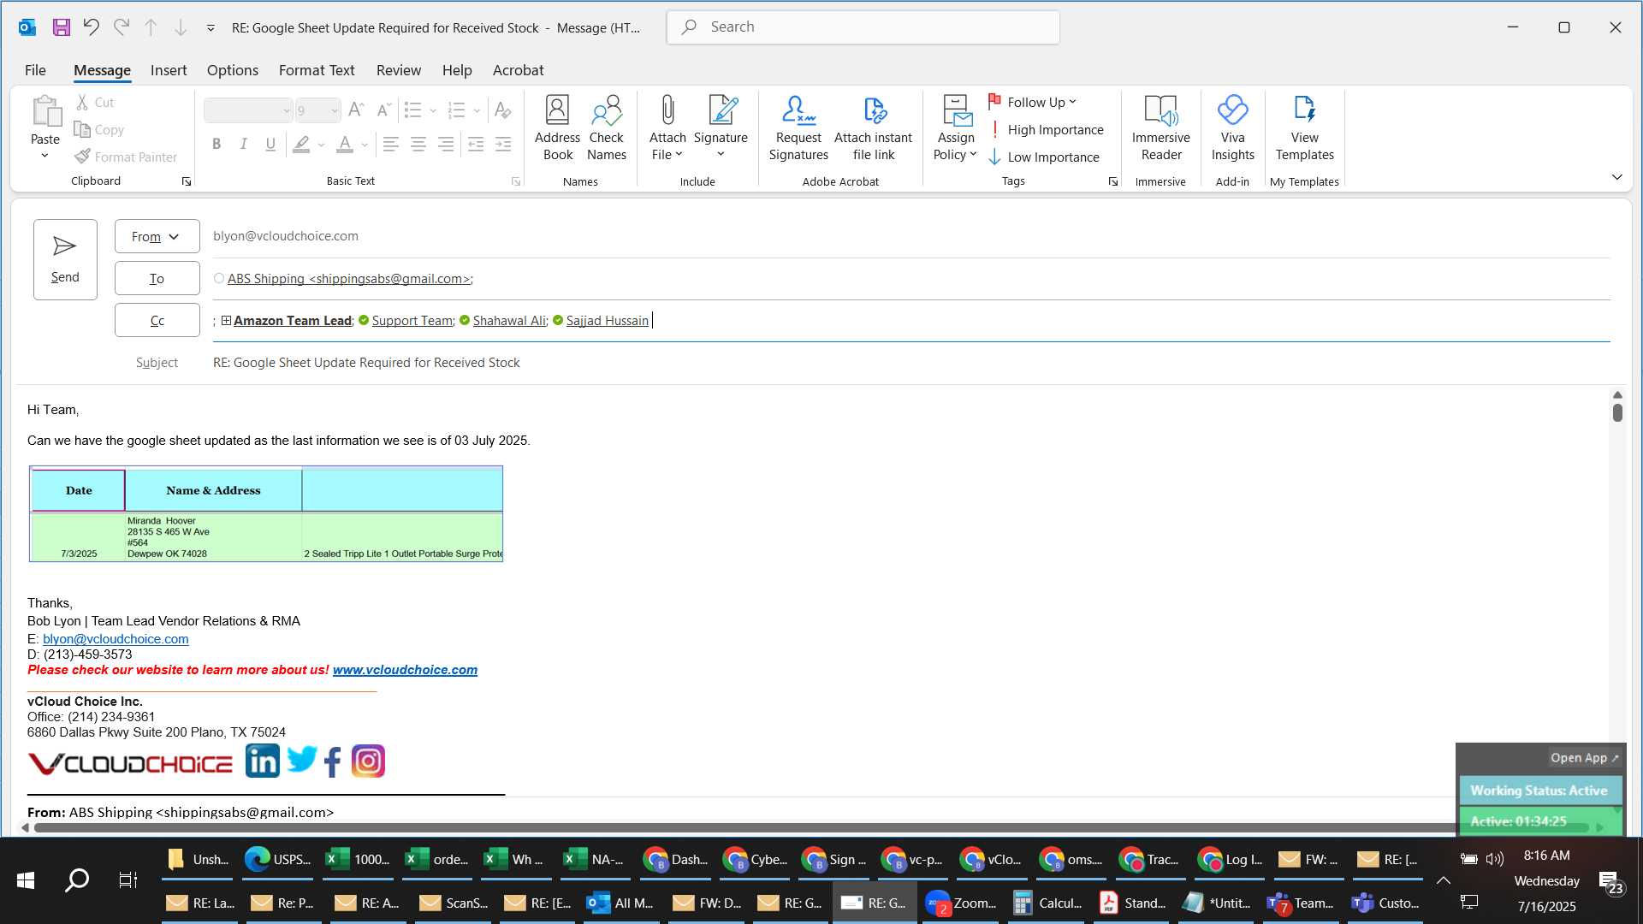Open the File menu
This screenshot has width=1643, height=924.
(x=35, y=70)
